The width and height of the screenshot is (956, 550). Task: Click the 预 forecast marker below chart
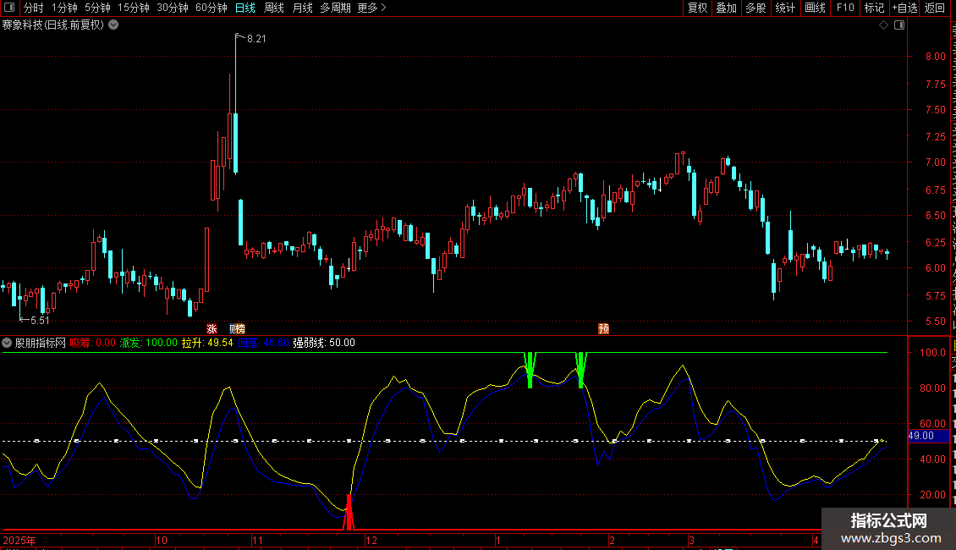pos(603,328)
